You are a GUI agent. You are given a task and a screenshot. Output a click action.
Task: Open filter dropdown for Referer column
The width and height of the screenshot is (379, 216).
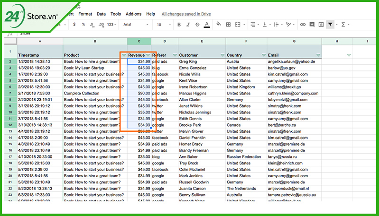[175, 55]
